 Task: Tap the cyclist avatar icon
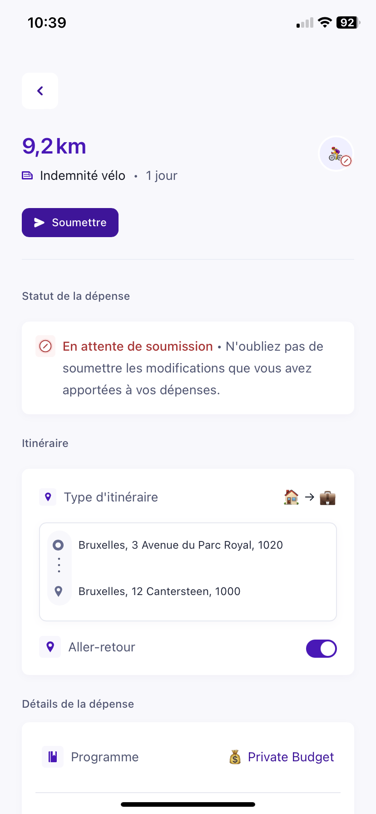(336, 154)
